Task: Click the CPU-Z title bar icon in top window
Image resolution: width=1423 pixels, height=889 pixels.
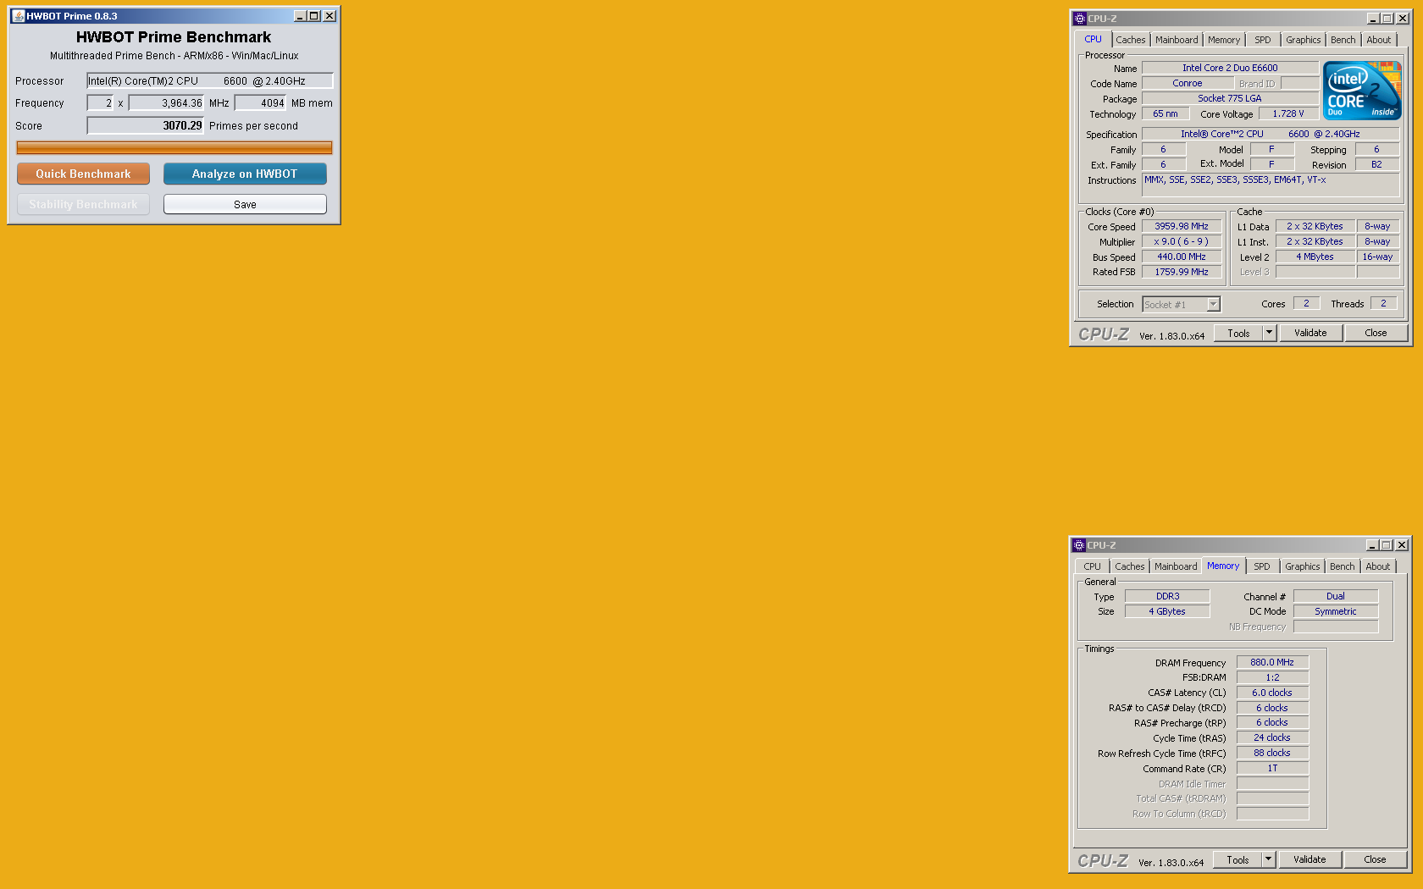Action: coord(1079,19)
